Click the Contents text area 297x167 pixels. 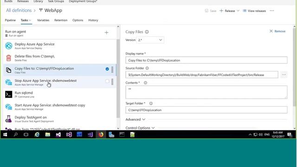tap(206, 92)
